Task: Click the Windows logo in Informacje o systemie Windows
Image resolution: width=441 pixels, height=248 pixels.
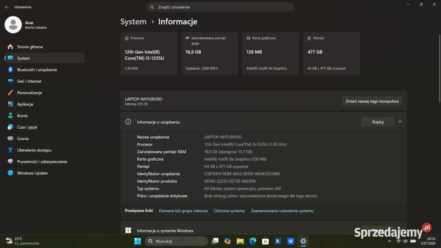Action: (x=128, y=231)
